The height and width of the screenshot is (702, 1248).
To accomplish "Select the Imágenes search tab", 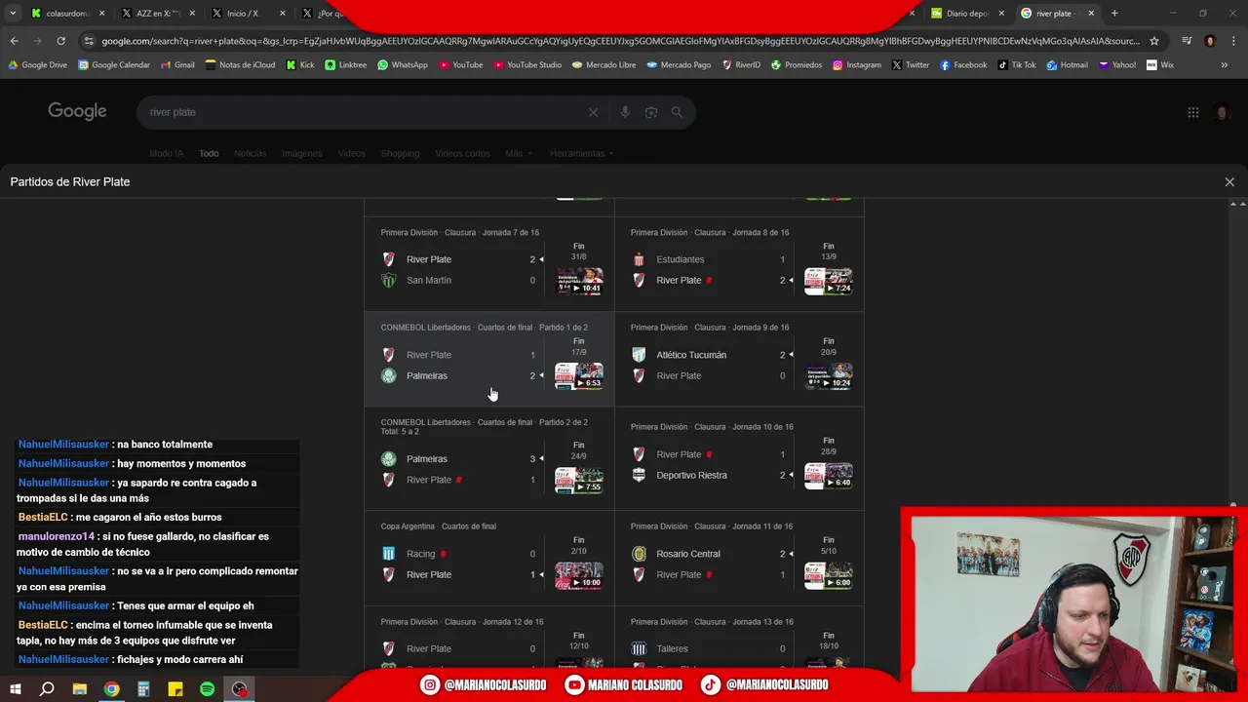I will [x=301, y=153].
